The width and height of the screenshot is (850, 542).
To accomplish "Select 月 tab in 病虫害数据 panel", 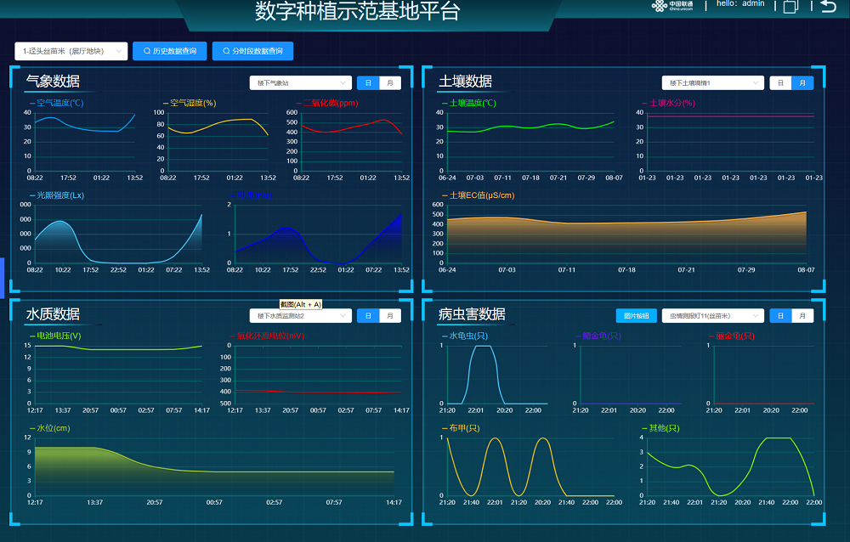I will pos(802,316).
